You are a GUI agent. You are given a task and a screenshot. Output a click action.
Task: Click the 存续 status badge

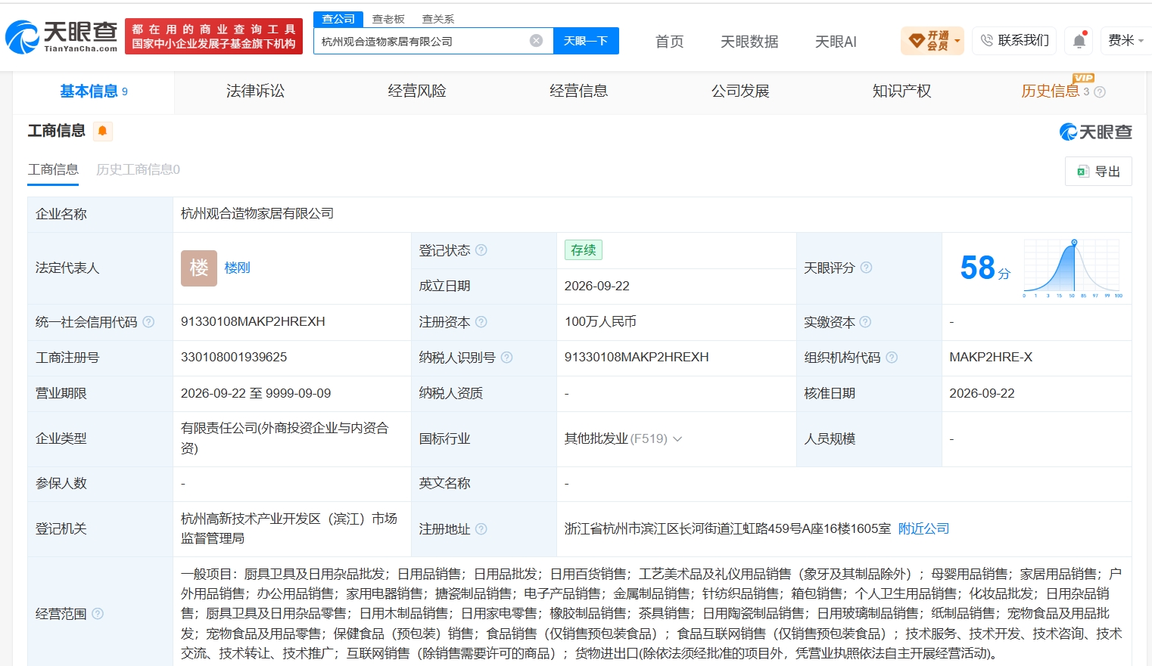tap(584, 250)
